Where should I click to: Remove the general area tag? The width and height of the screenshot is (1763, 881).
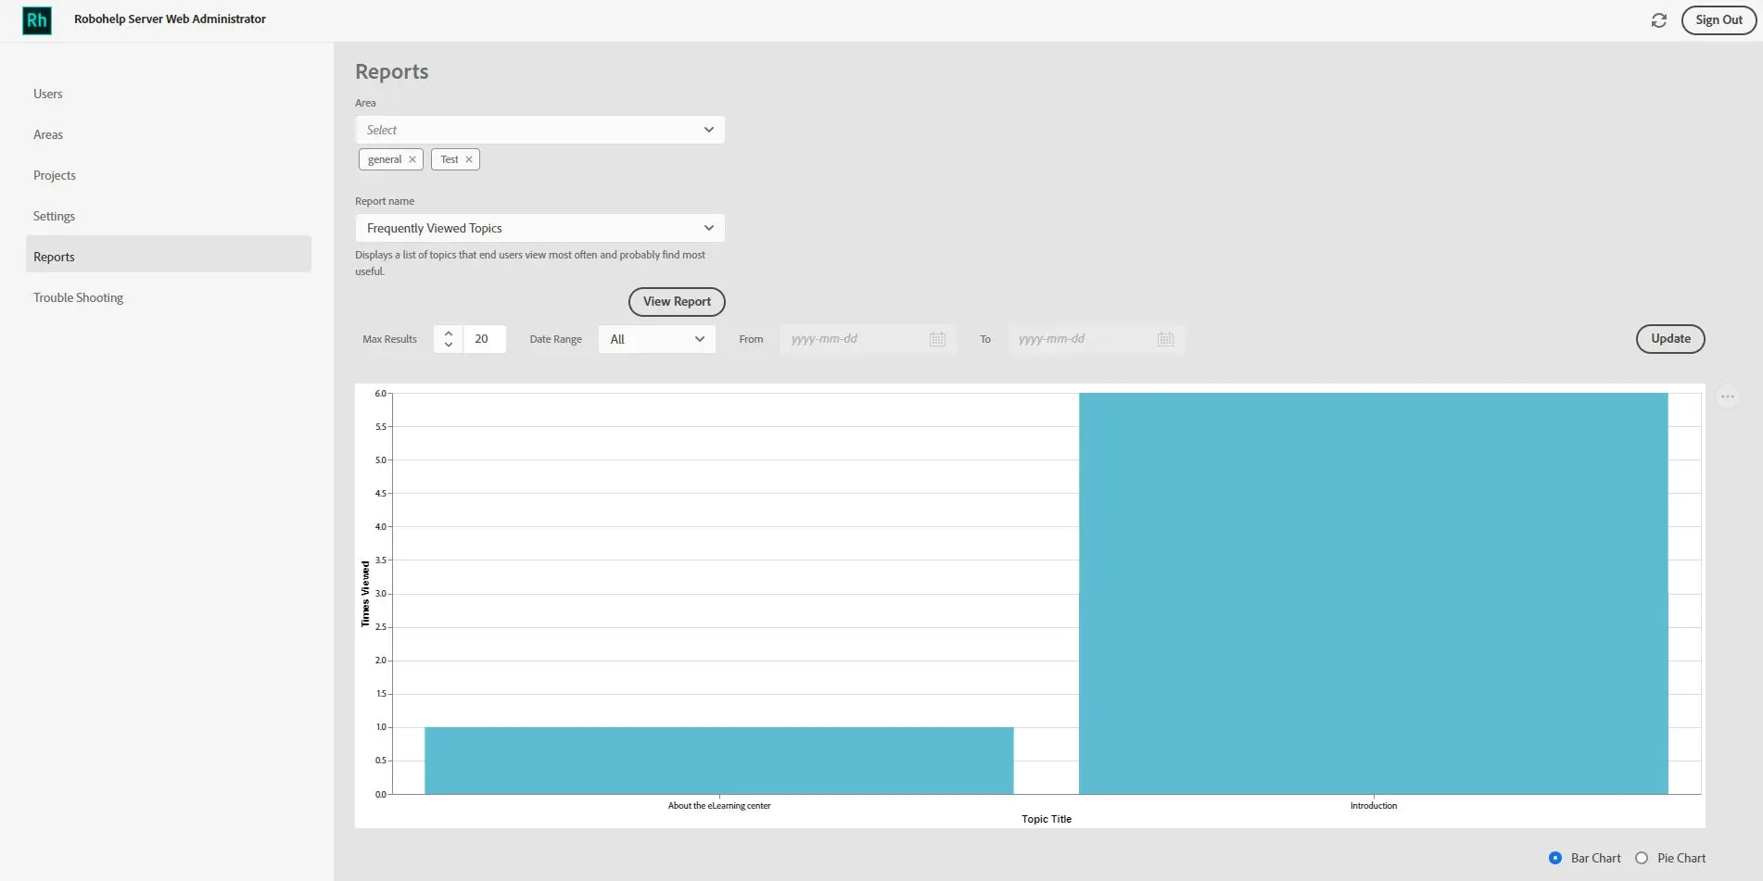pyautogui.click(x=412, y=159)
